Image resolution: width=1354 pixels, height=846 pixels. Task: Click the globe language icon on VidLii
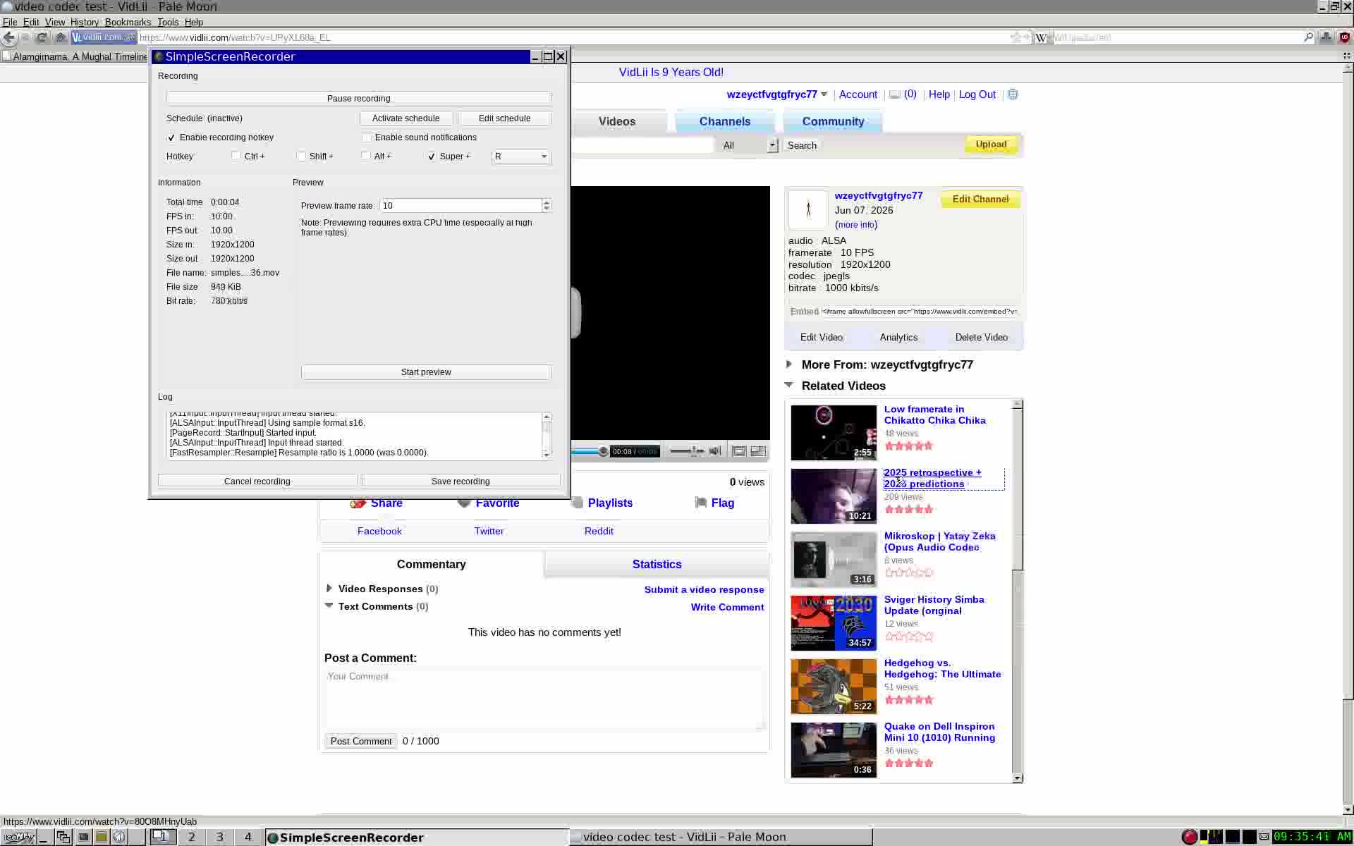tap(1013, 94)
